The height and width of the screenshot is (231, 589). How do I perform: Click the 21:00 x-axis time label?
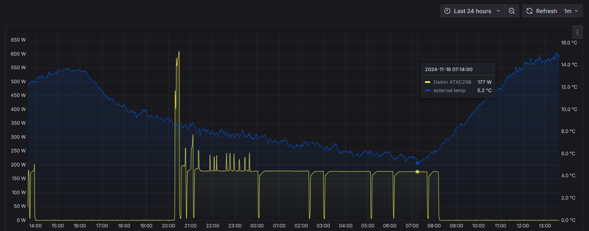[190, 226]
